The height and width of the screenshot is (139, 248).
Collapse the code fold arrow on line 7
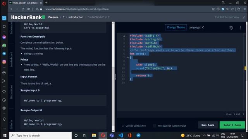tap(127, 58)
